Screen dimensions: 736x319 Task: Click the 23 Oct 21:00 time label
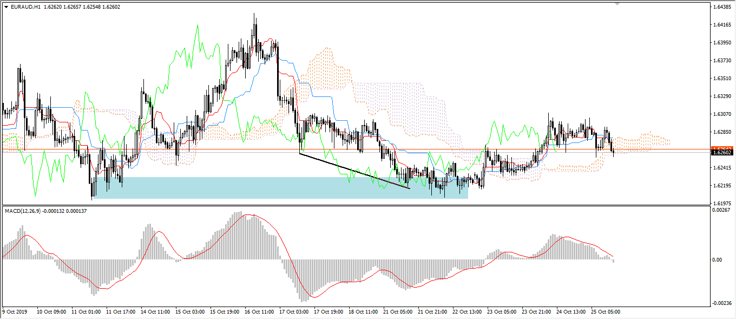click(x=536, y=312)
